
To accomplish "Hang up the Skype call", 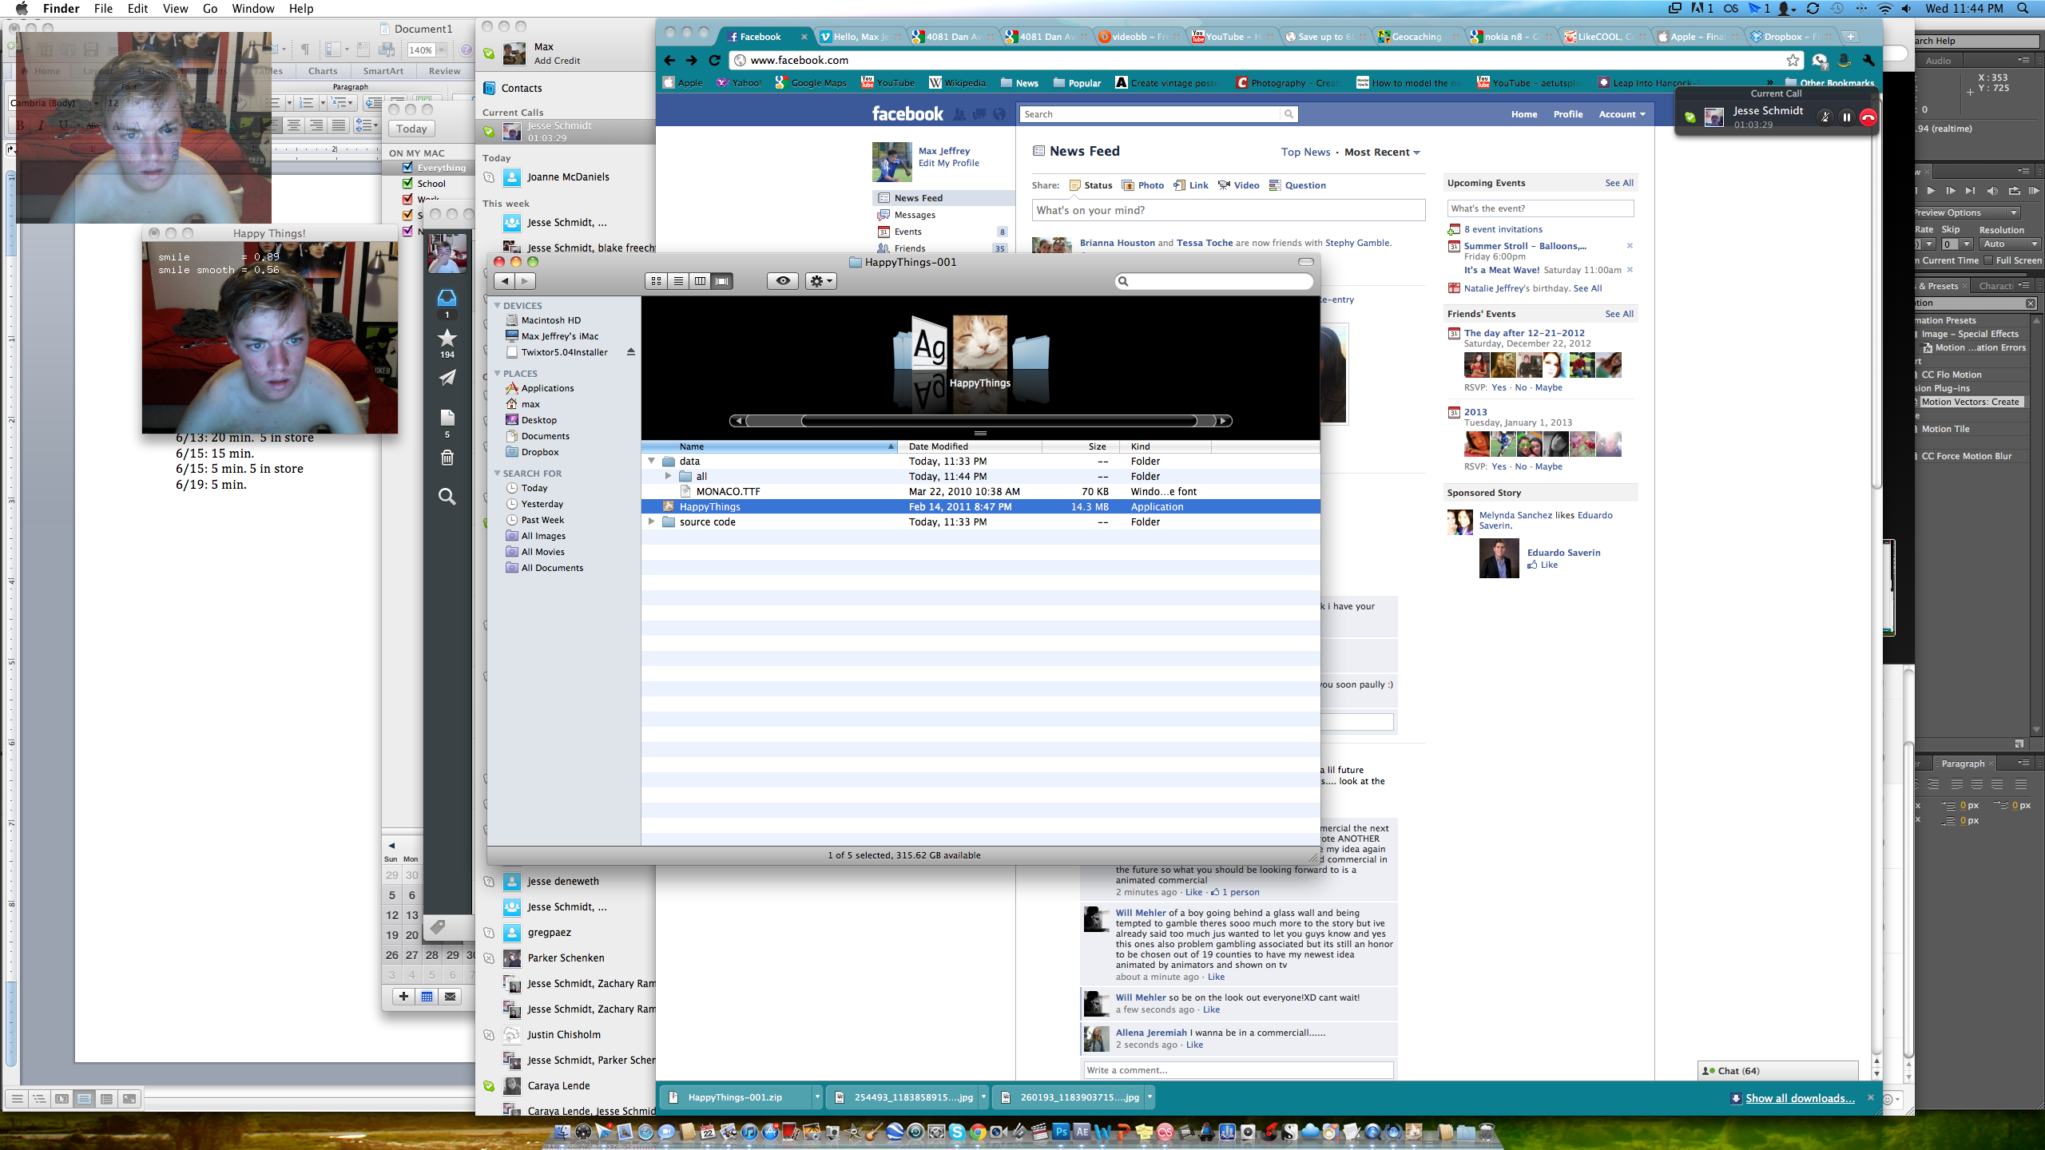I will coord(1868,117).
